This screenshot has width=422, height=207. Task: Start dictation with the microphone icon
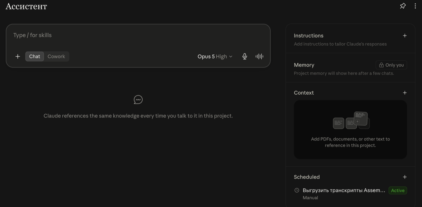tap(245, 56)
